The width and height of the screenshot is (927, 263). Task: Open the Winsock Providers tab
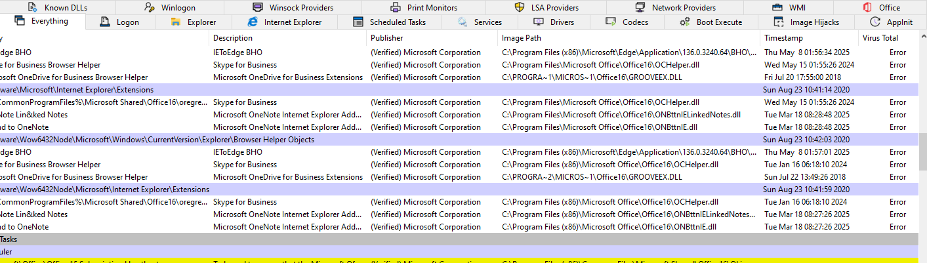click(x=293, y=8)
